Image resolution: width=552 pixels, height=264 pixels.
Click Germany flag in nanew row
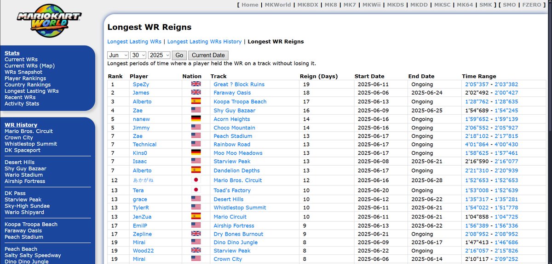coord(196,119)
